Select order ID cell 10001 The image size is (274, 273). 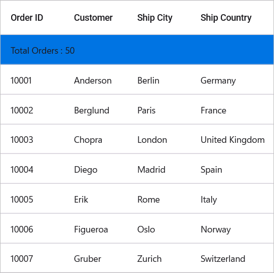pyautogui.click(x=32, y=80)
